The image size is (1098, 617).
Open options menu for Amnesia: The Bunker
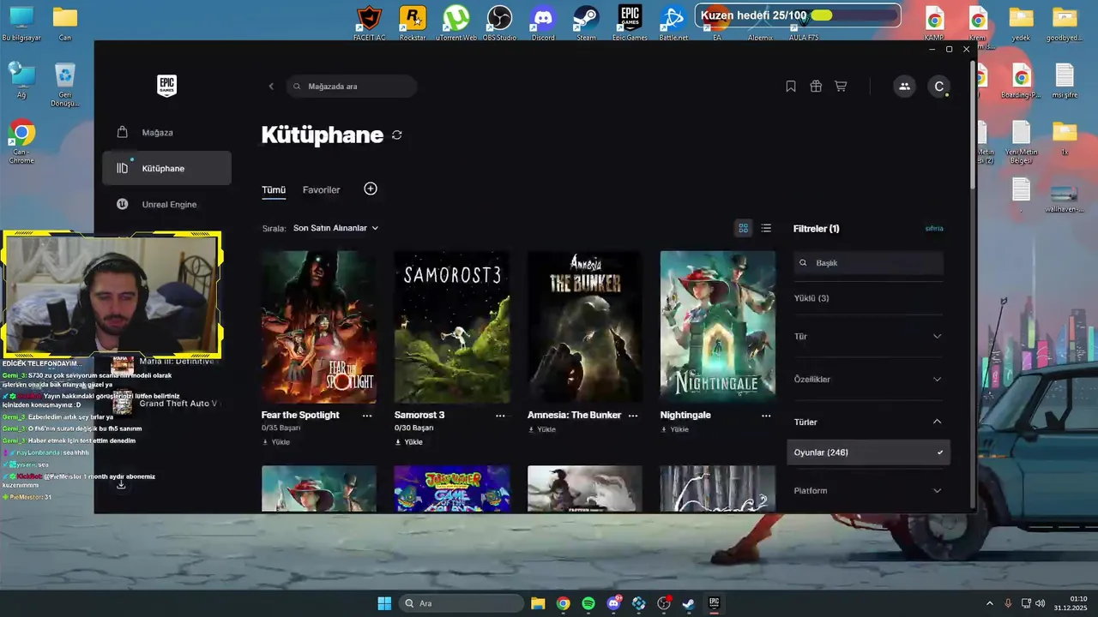tap(633, 416)
